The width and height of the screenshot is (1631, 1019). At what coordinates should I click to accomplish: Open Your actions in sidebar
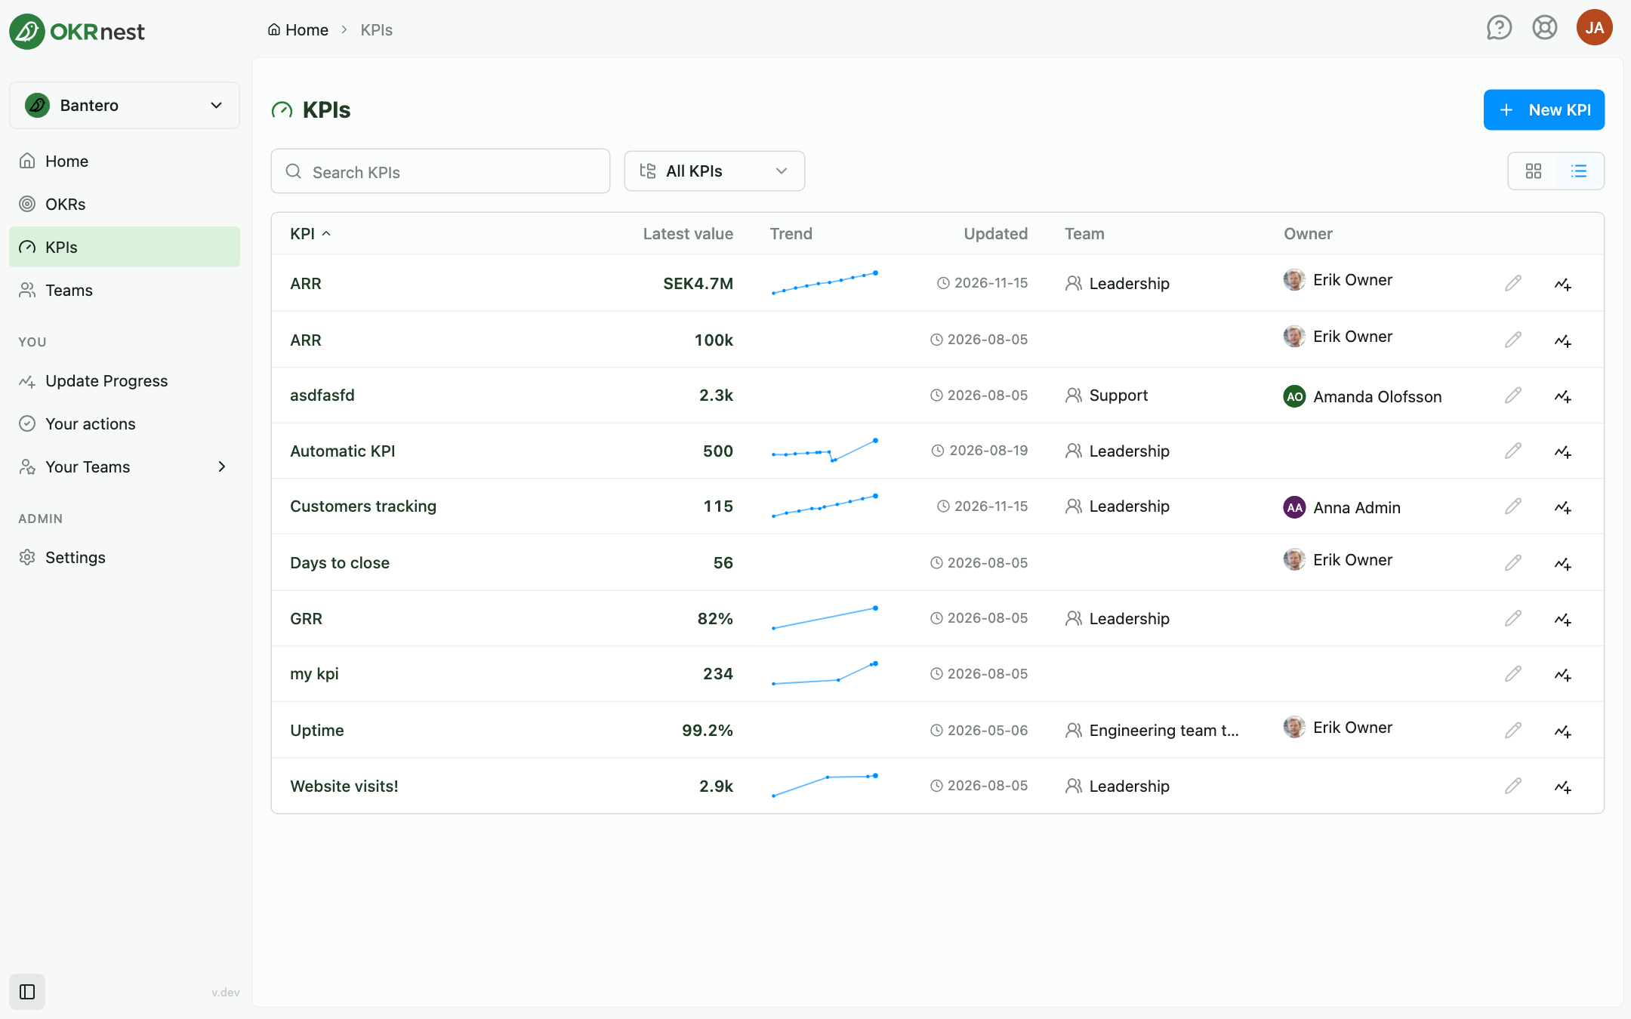click(125, 423)
